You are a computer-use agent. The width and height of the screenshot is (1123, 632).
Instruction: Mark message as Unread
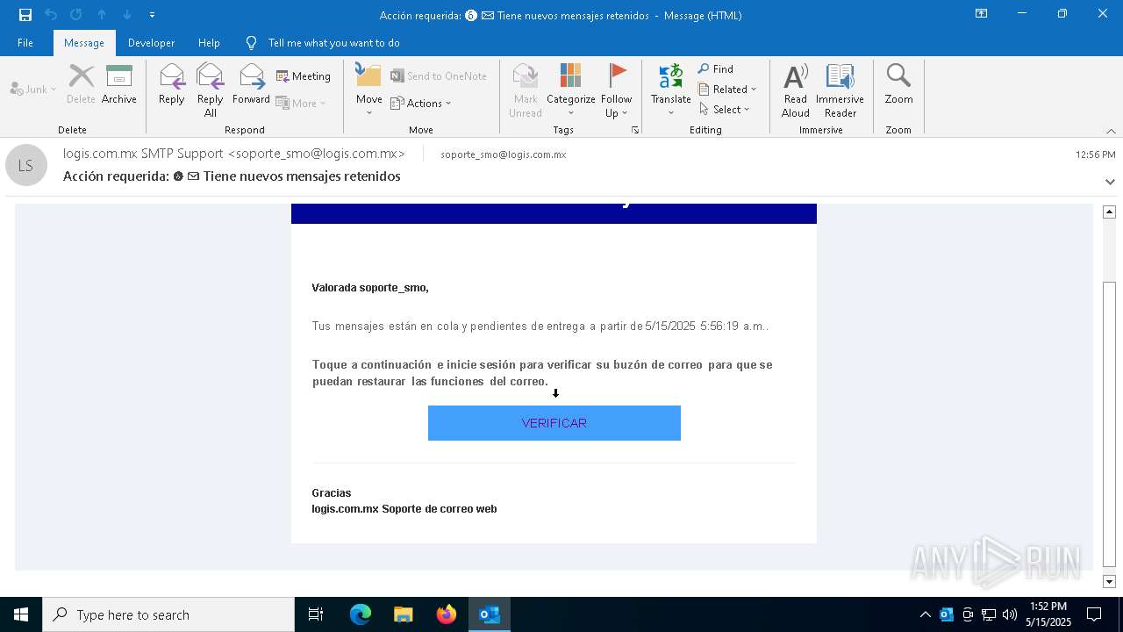pos(526,90)
